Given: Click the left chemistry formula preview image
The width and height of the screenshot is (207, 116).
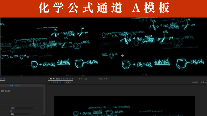Looking at the screenshot, I should [x=50, y=47].
